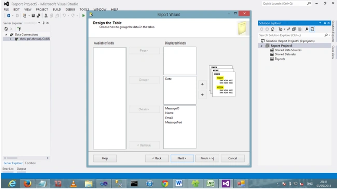Open the Error List tab
This screenshot has width=337, height=189.
(x=8, y=169)
